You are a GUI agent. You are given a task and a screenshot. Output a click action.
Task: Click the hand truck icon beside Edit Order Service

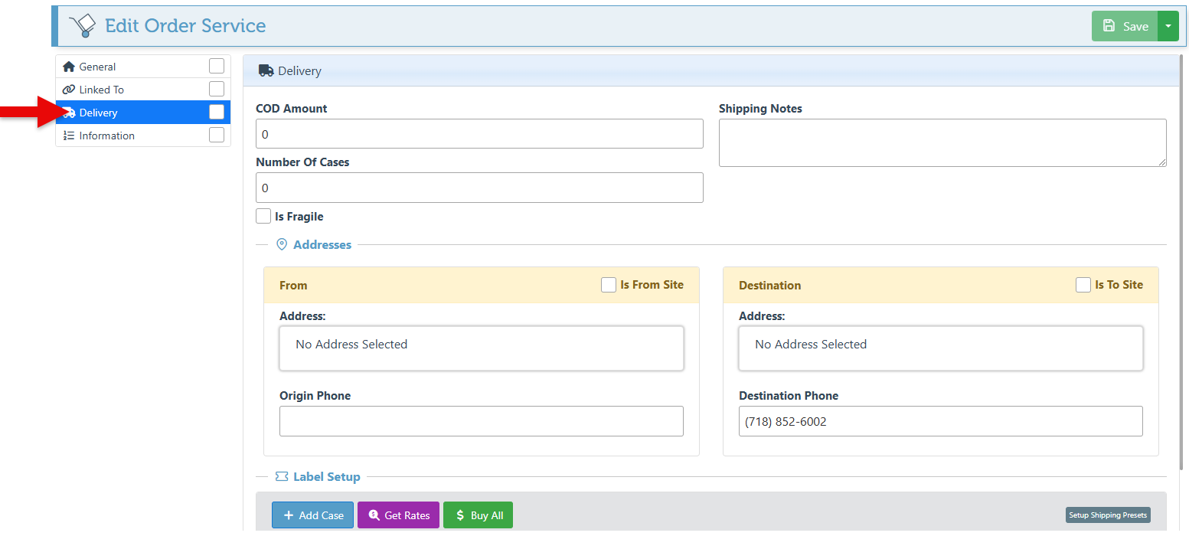tap(82, 26)
